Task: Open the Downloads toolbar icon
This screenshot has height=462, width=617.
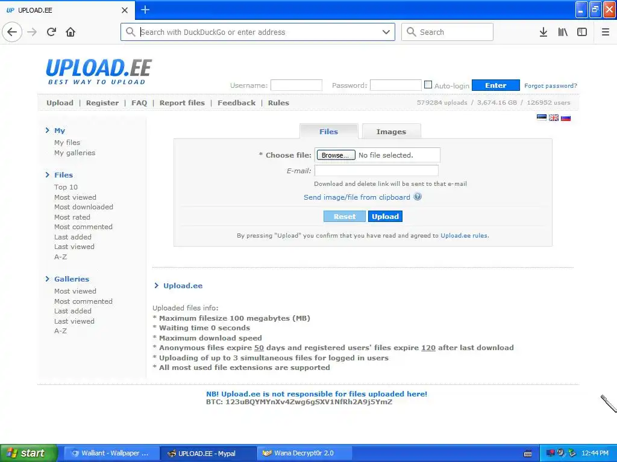Action: [543, 32]
